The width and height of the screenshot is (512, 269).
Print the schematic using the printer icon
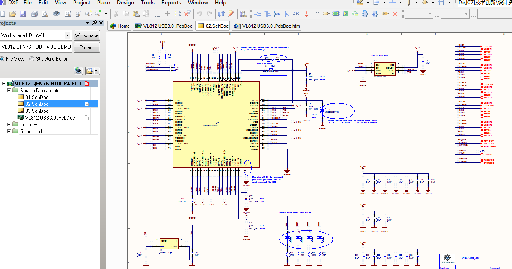tap(34, 14)
